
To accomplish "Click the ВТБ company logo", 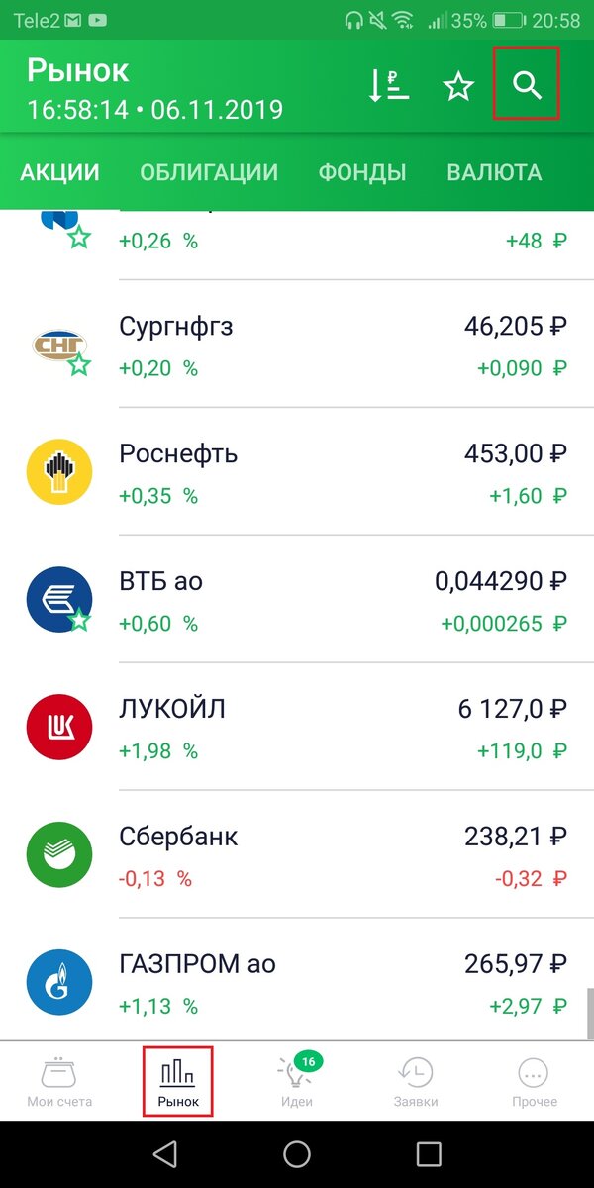I will click(x=59, y=600).
